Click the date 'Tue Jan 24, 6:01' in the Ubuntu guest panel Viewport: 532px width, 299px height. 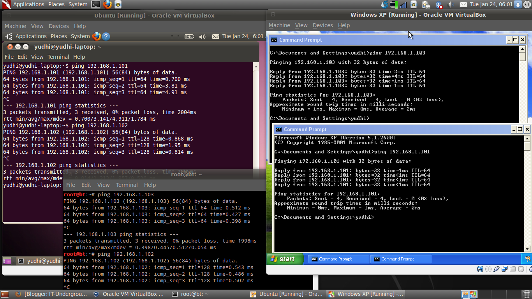click(x=243, y=36)
